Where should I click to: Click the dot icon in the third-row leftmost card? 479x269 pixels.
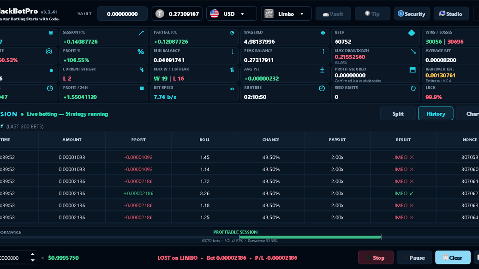tap(51, 70)
